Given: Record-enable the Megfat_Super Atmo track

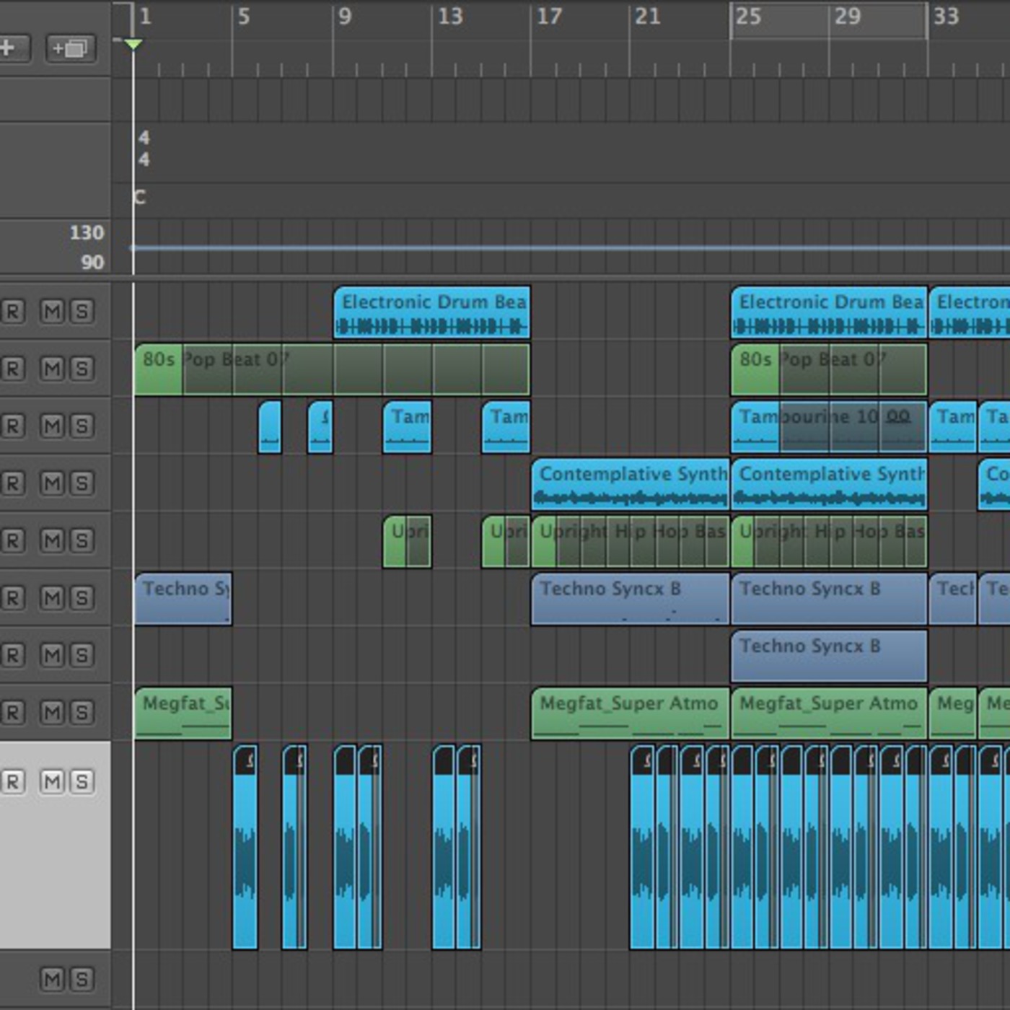Looking at the screenshot, I should (x=12, y=713).
